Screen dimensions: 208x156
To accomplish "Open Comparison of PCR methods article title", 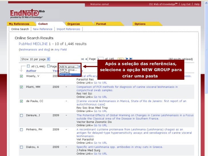I will (127, 89).
